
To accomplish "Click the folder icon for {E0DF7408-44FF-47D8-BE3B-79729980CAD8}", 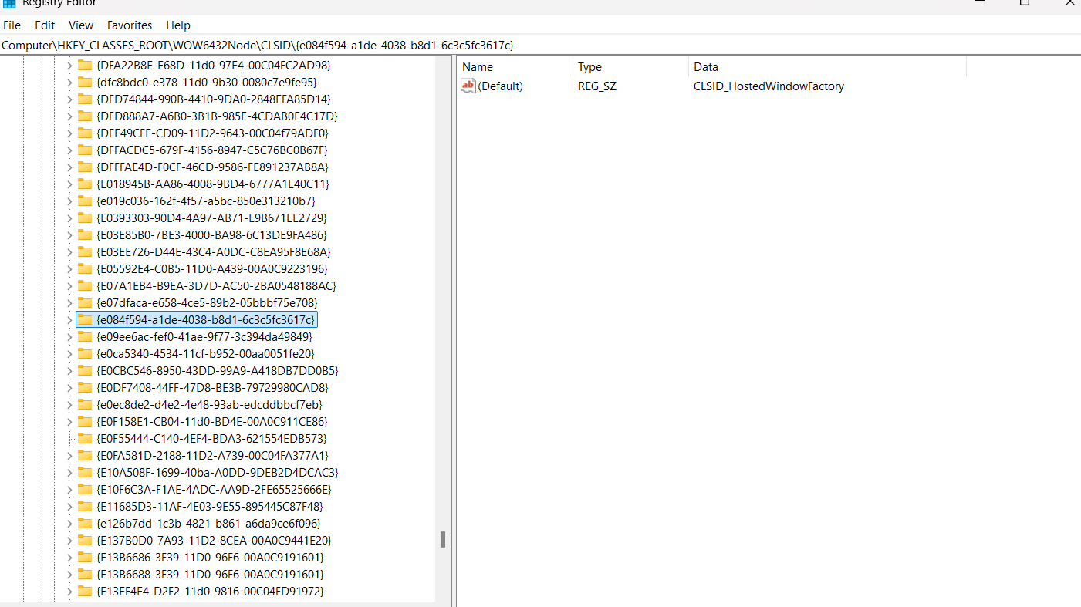I will (x=85, y=387).
